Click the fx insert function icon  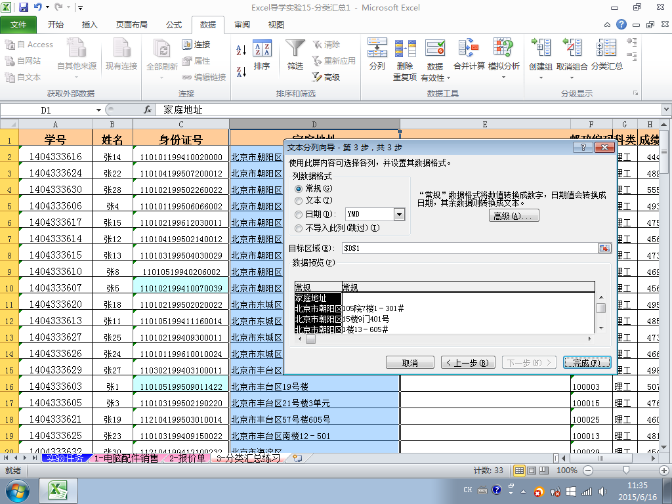[x=148, y=110]
